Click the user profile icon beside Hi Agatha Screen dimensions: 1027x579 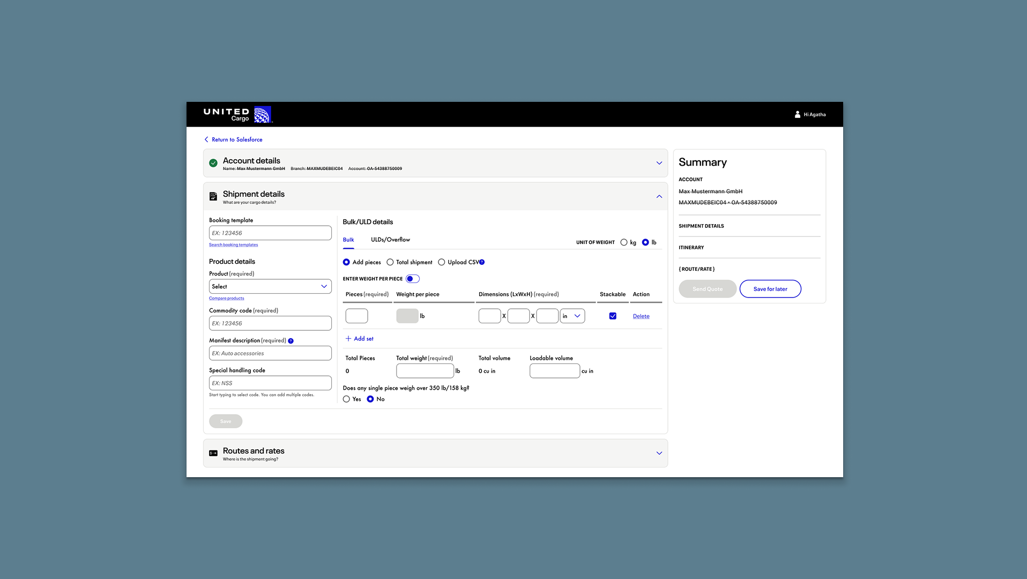pos(797,114)
